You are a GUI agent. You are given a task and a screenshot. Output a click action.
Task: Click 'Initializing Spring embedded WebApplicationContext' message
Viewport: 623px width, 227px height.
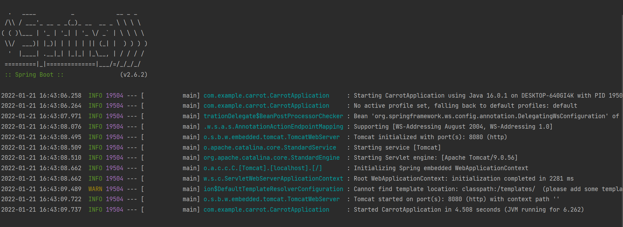(441, 168)
